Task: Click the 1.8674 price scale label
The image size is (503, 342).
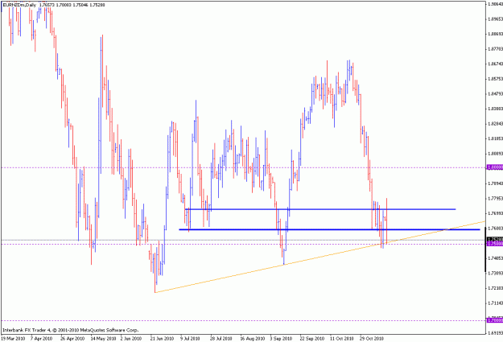Action: pyautogui.click(x=495, y=64)
